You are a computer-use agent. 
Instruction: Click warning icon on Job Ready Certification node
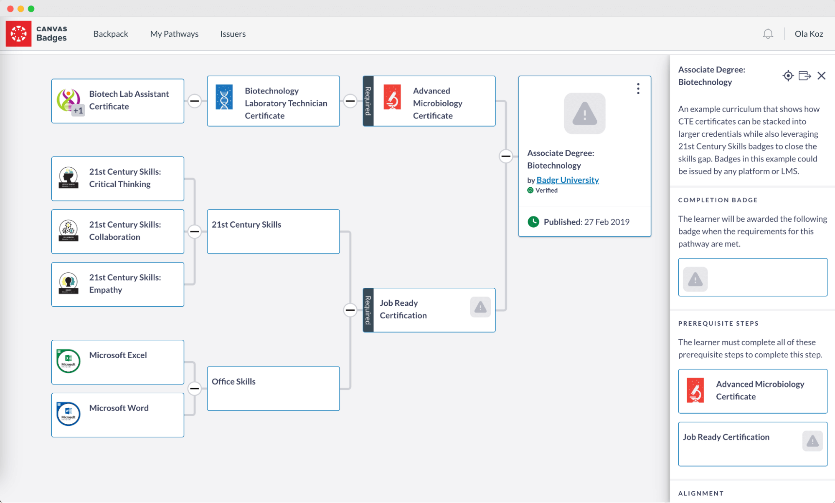480,307
